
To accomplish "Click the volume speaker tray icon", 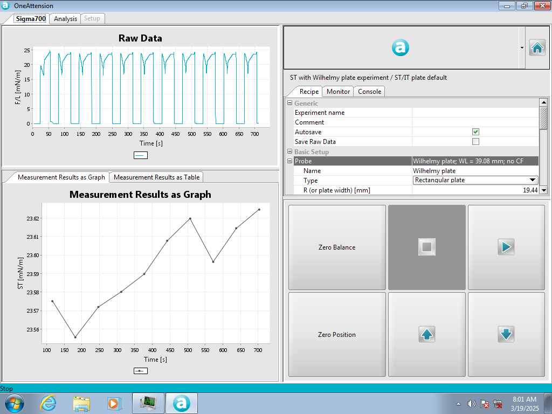I will pos(471,404).
